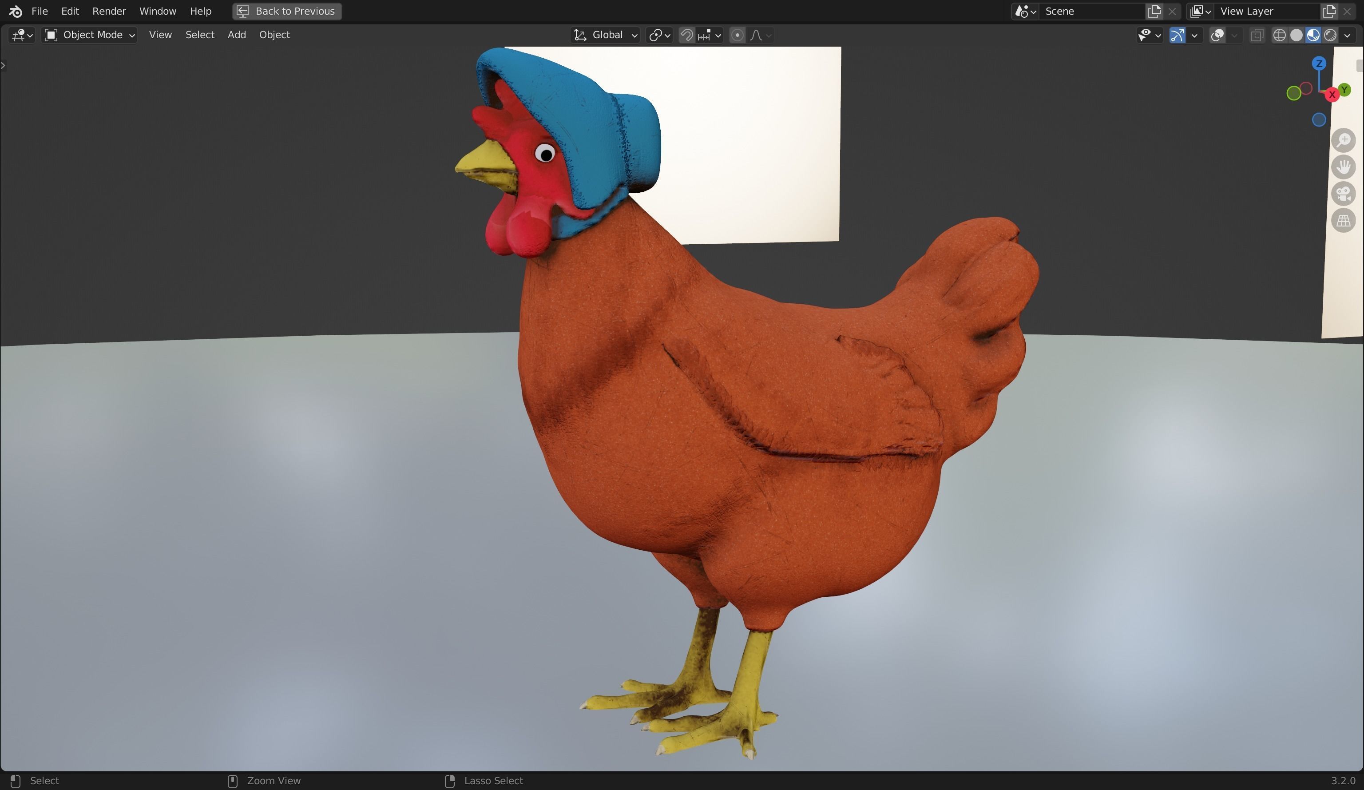This screenshot has height=790, width=1364.
Task: Toggle show overlays button
Action: (x=1217, y=35)
